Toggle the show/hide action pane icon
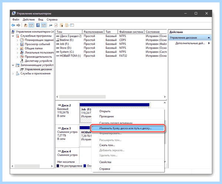The image size is (222, 184). [43, 25]
